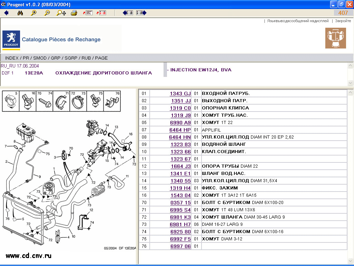Select thumbnail of clamp part 5
Image resolution: width=354 pixels, height=266 pixels.
11,101
